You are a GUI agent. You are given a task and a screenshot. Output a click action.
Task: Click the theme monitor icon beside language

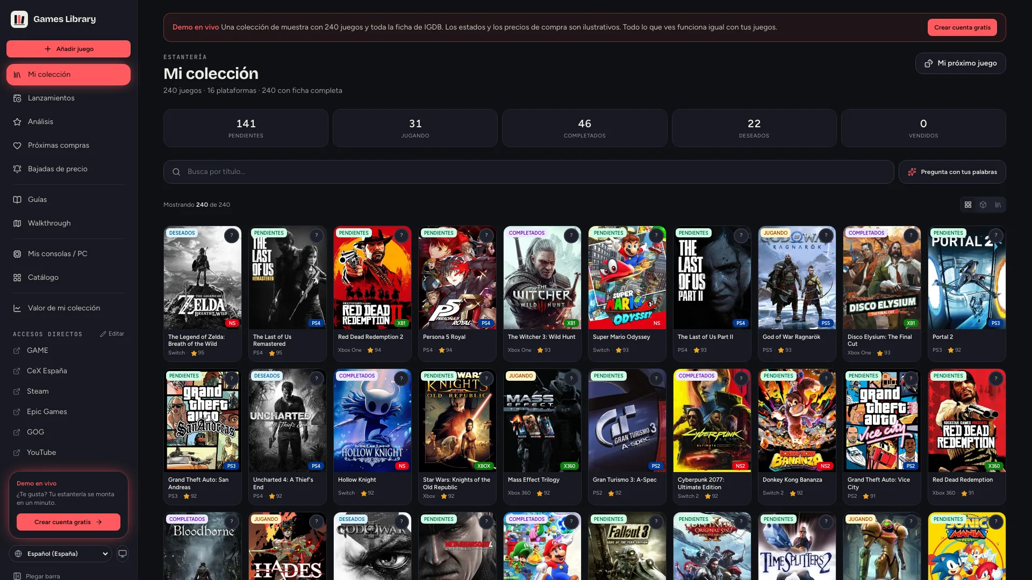coord(123,554)
